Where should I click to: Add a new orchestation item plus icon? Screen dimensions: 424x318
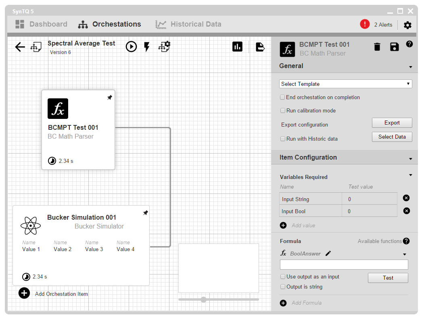[24, 293]
